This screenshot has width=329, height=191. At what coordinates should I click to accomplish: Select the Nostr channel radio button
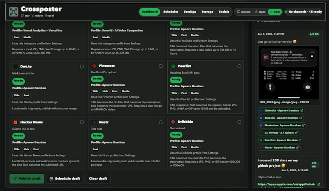pyautogui.click(x=160, y=122)
